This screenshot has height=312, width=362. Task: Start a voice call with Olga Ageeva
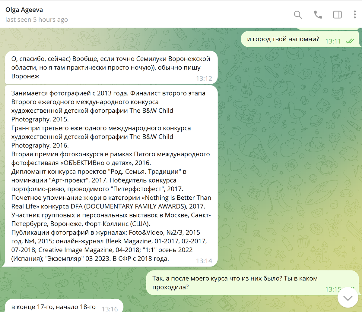(318, 14)
